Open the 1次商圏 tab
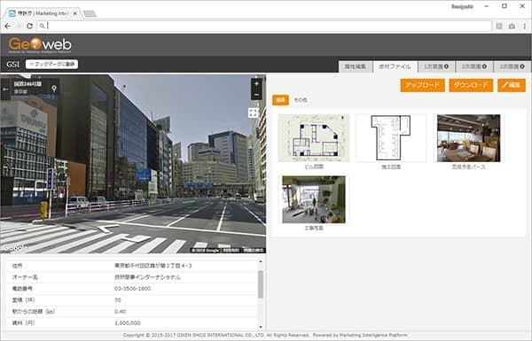 coord(436,66)
